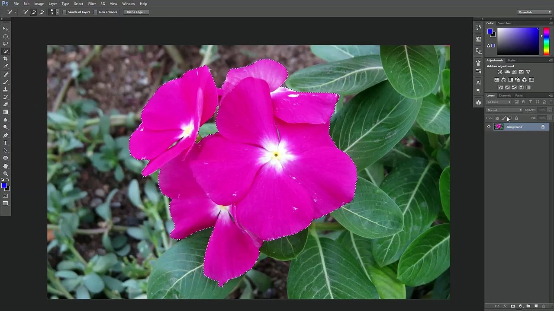This screenshot has width=554, height=311.
Task: Select the Horizontal Type tool
Action: [x=6, y=143]
